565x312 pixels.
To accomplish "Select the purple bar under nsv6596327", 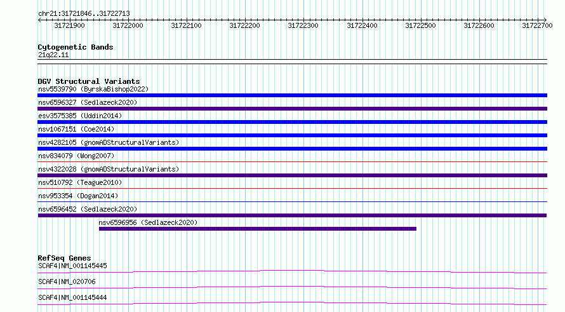I will click(292, 109).
